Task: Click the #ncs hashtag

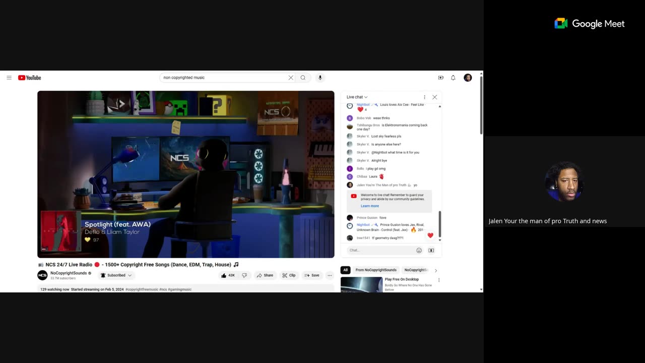Action: (x=163, y=289)
